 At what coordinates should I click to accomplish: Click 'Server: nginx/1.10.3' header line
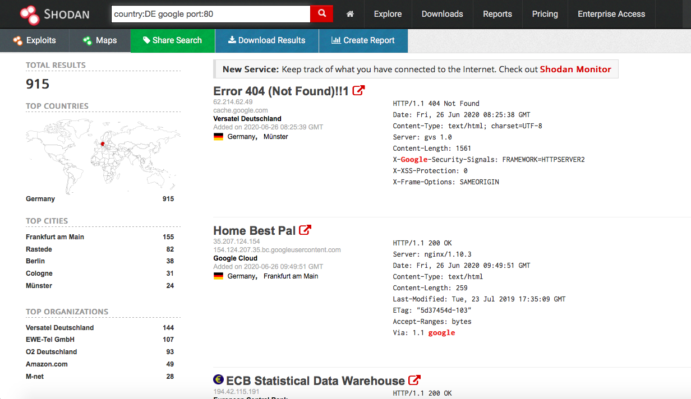pyautogui.click(x=432, y=254)
